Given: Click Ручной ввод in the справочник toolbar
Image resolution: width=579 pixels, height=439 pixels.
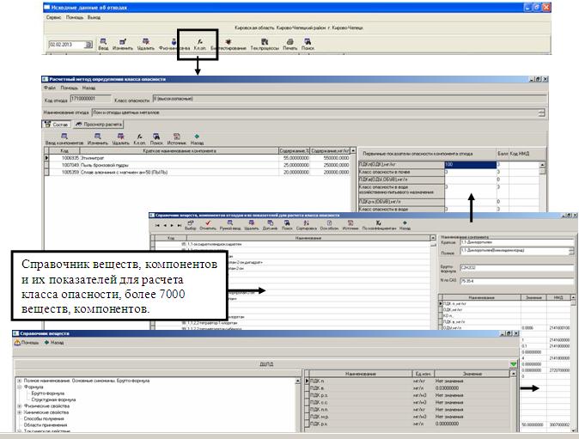Looking at the screenshot, I should click(225, 226).
